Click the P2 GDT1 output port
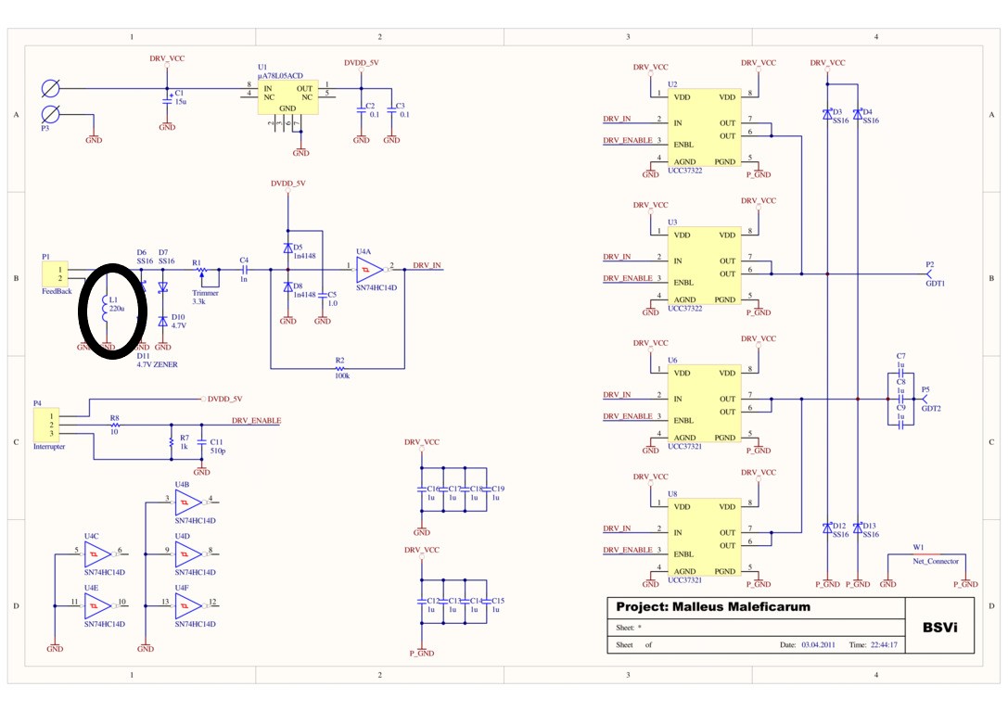The width and height of the screenshot is (1008, 712). (x=931, y=274)
